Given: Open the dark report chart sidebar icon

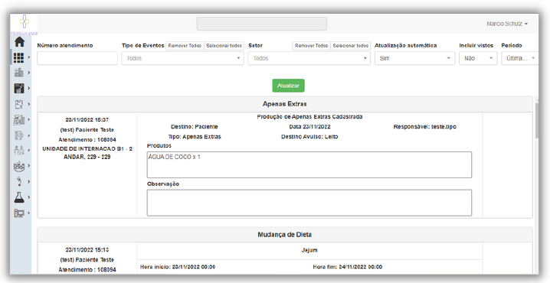Looking at the screenshot, I should pyautogui.click(x=19, y=88).
